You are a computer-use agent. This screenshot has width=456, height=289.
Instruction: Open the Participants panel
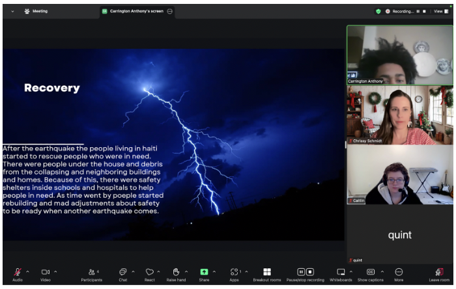pos(92,275)
